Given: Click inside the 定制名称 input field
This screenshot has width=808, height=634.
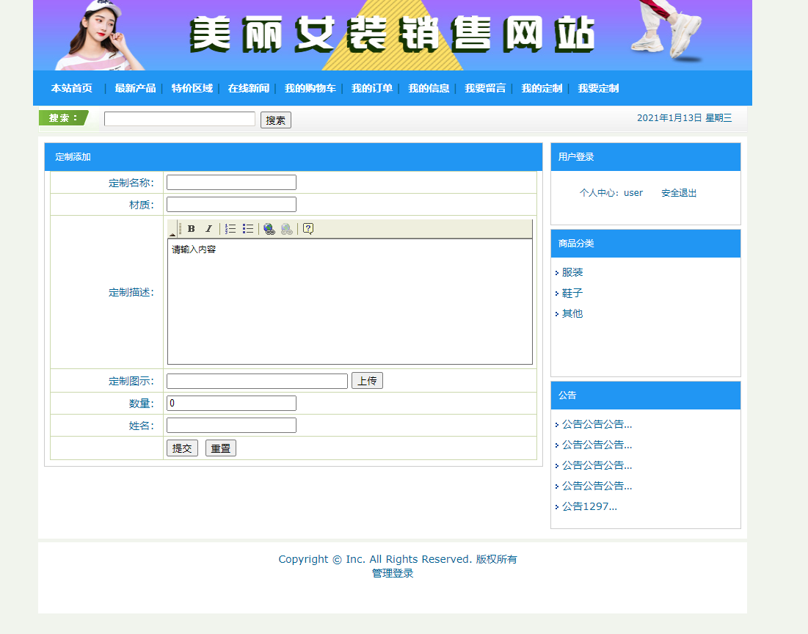Looking at the screenshot, I should coord(231,182).
